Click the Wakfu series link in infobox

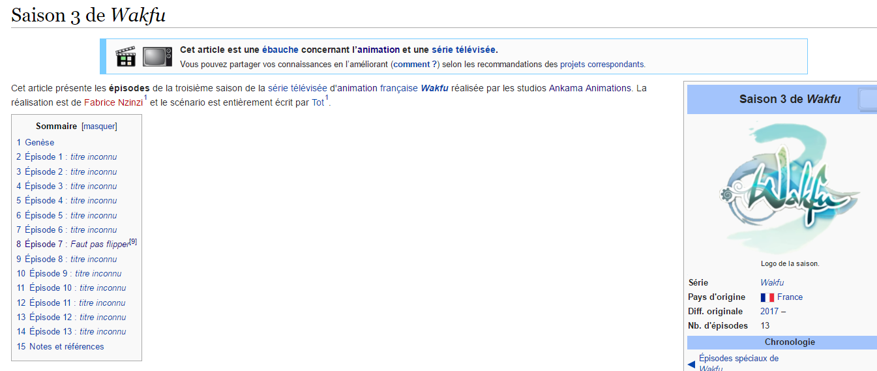pos(772,283)
